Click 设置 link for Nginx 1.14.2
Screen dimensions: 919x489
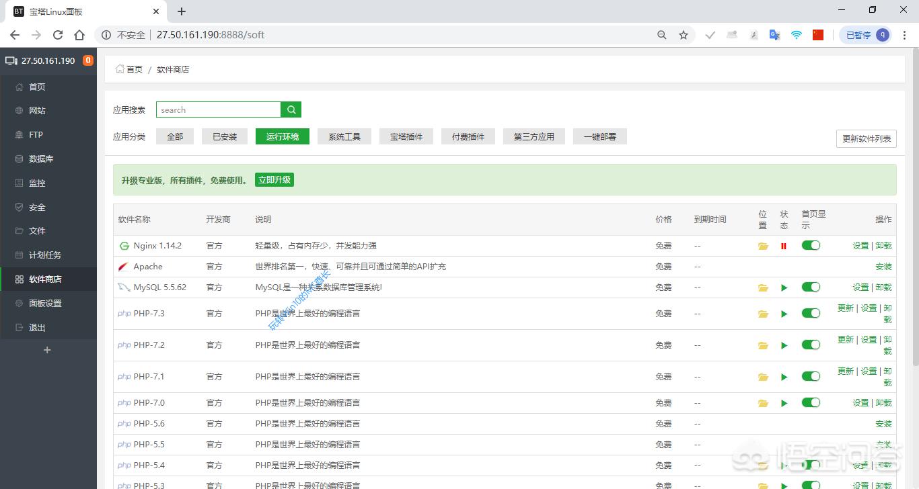point(860,246)
